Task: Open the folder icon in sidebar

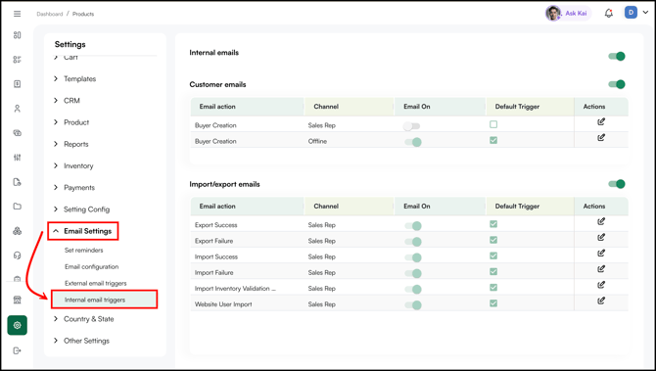Action: click(x=18, y=207)
